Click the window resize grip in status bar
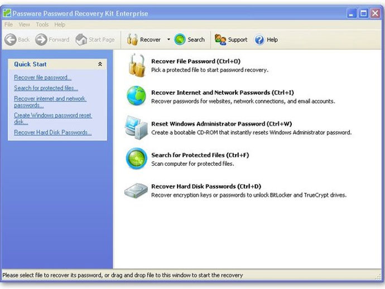Viewport: 385px width, 289px height. (378, 277)
